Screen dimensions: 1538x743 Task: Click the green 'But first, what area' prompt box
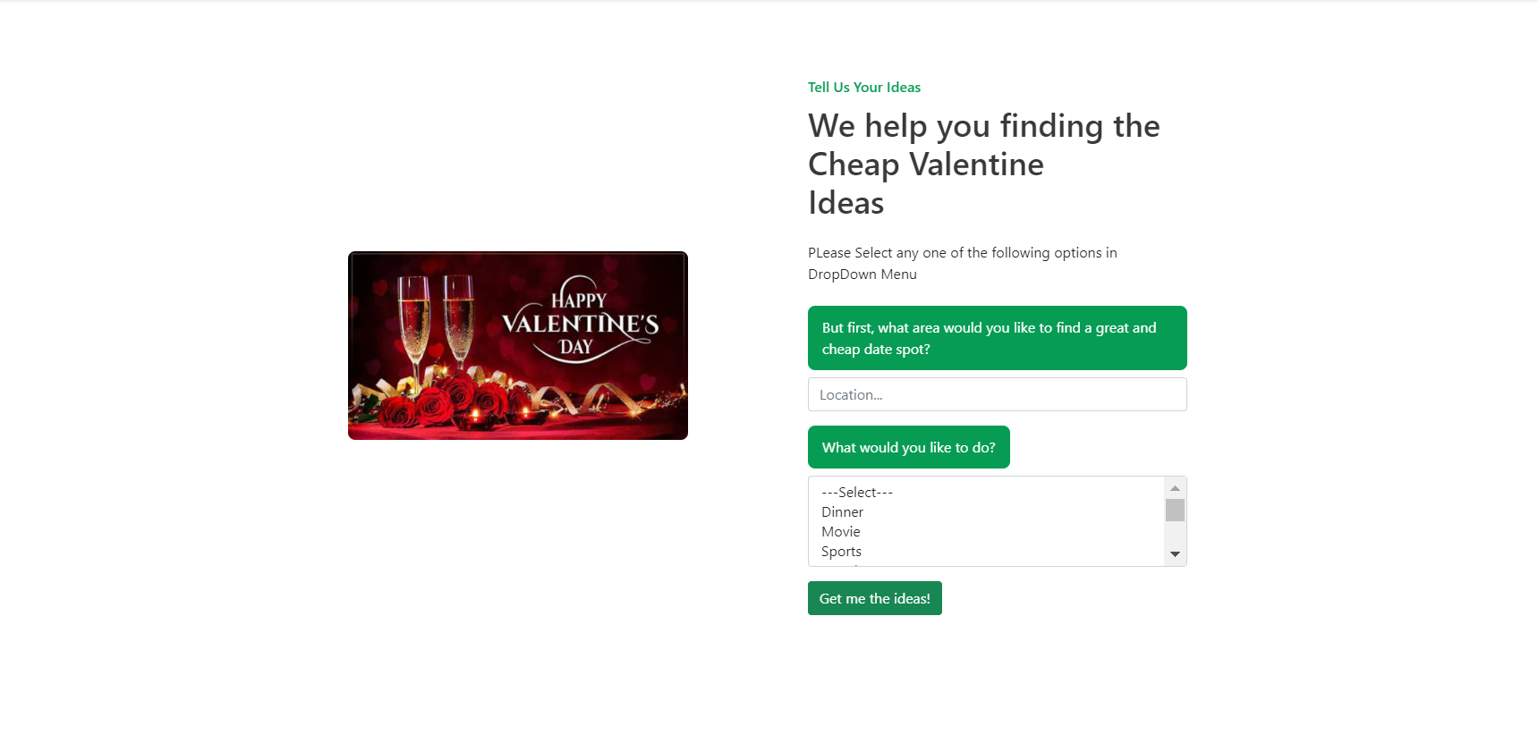997,338
